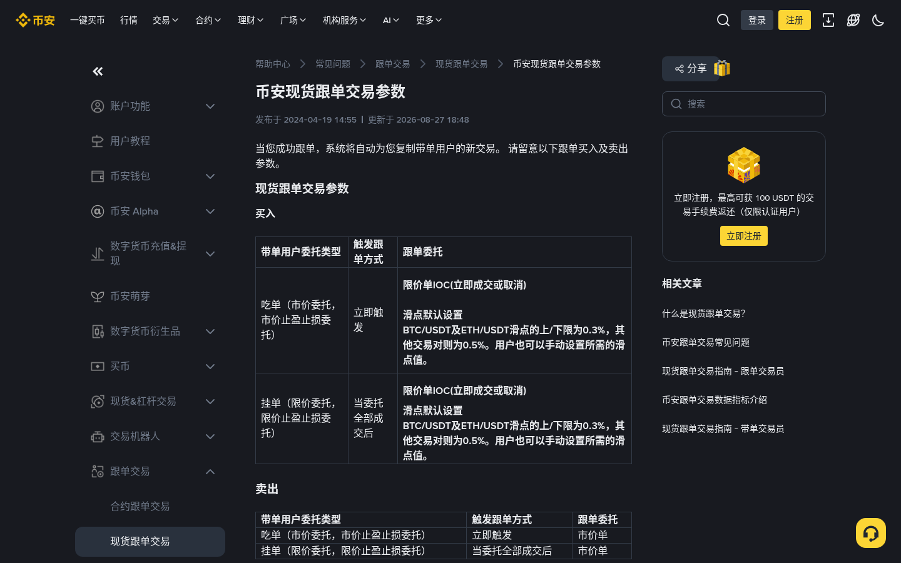The height and width of the screenshot is (563, 901).
Task: Go to 一键买币 in top nav
Action: pyautogui.click(x=88, y=20)
